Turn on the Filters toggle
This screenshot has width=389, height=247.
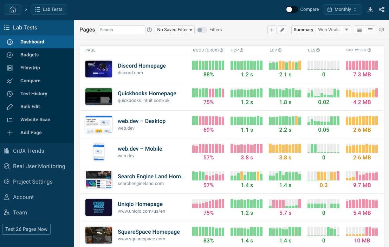202,30
